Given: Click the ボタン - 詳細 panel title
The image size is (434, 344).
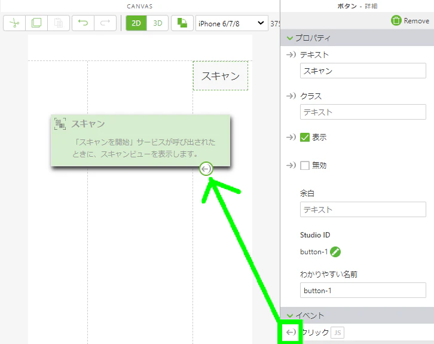Looking at the screenshot, I should (x=357, y=6).
